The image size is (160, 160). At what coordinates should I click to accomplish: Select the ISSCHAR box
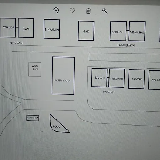click(x=117, y=78)
